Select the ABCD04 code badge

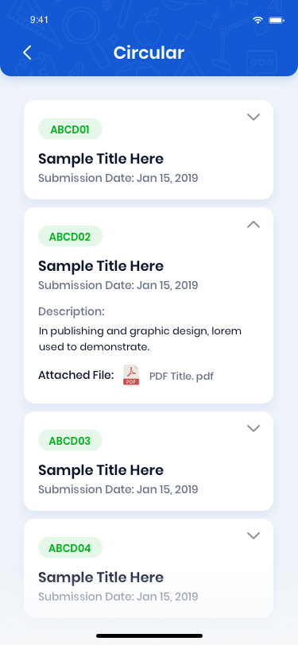[70, 547]
